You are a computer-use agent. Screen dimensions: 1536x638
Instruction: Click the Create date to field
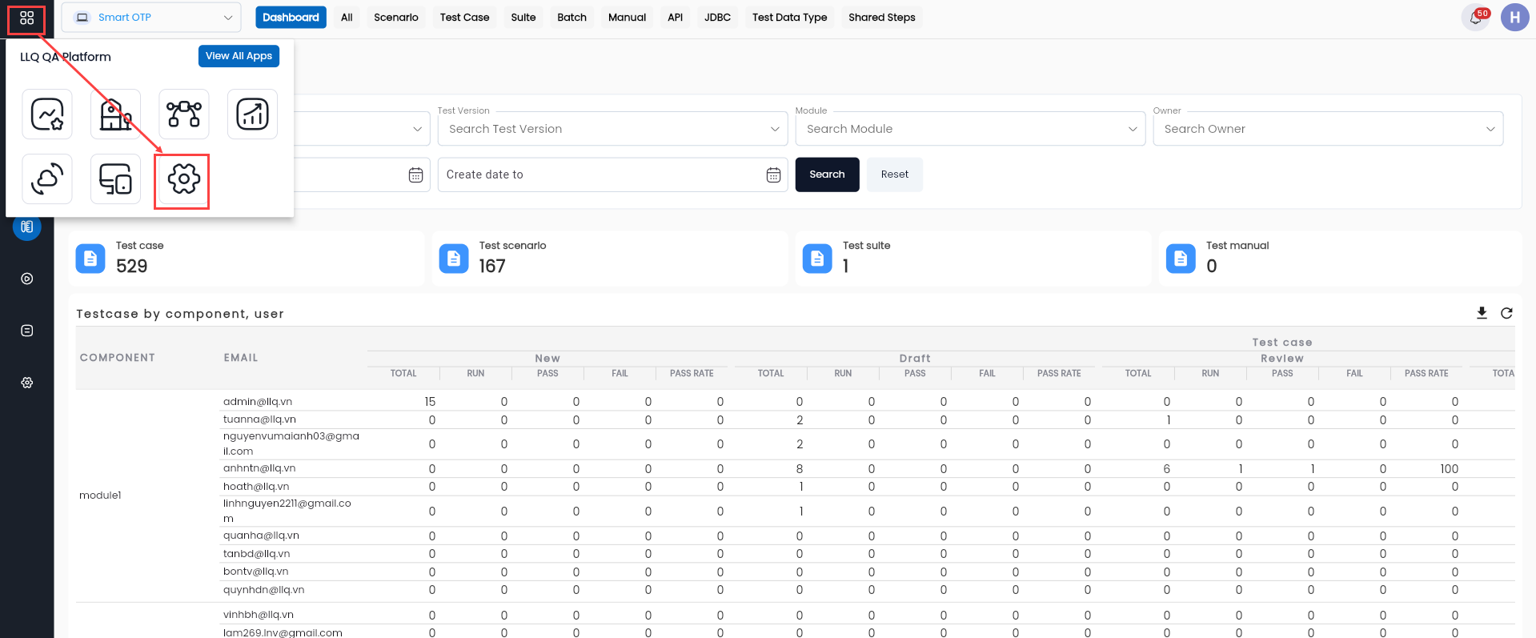tap(612, 175)
